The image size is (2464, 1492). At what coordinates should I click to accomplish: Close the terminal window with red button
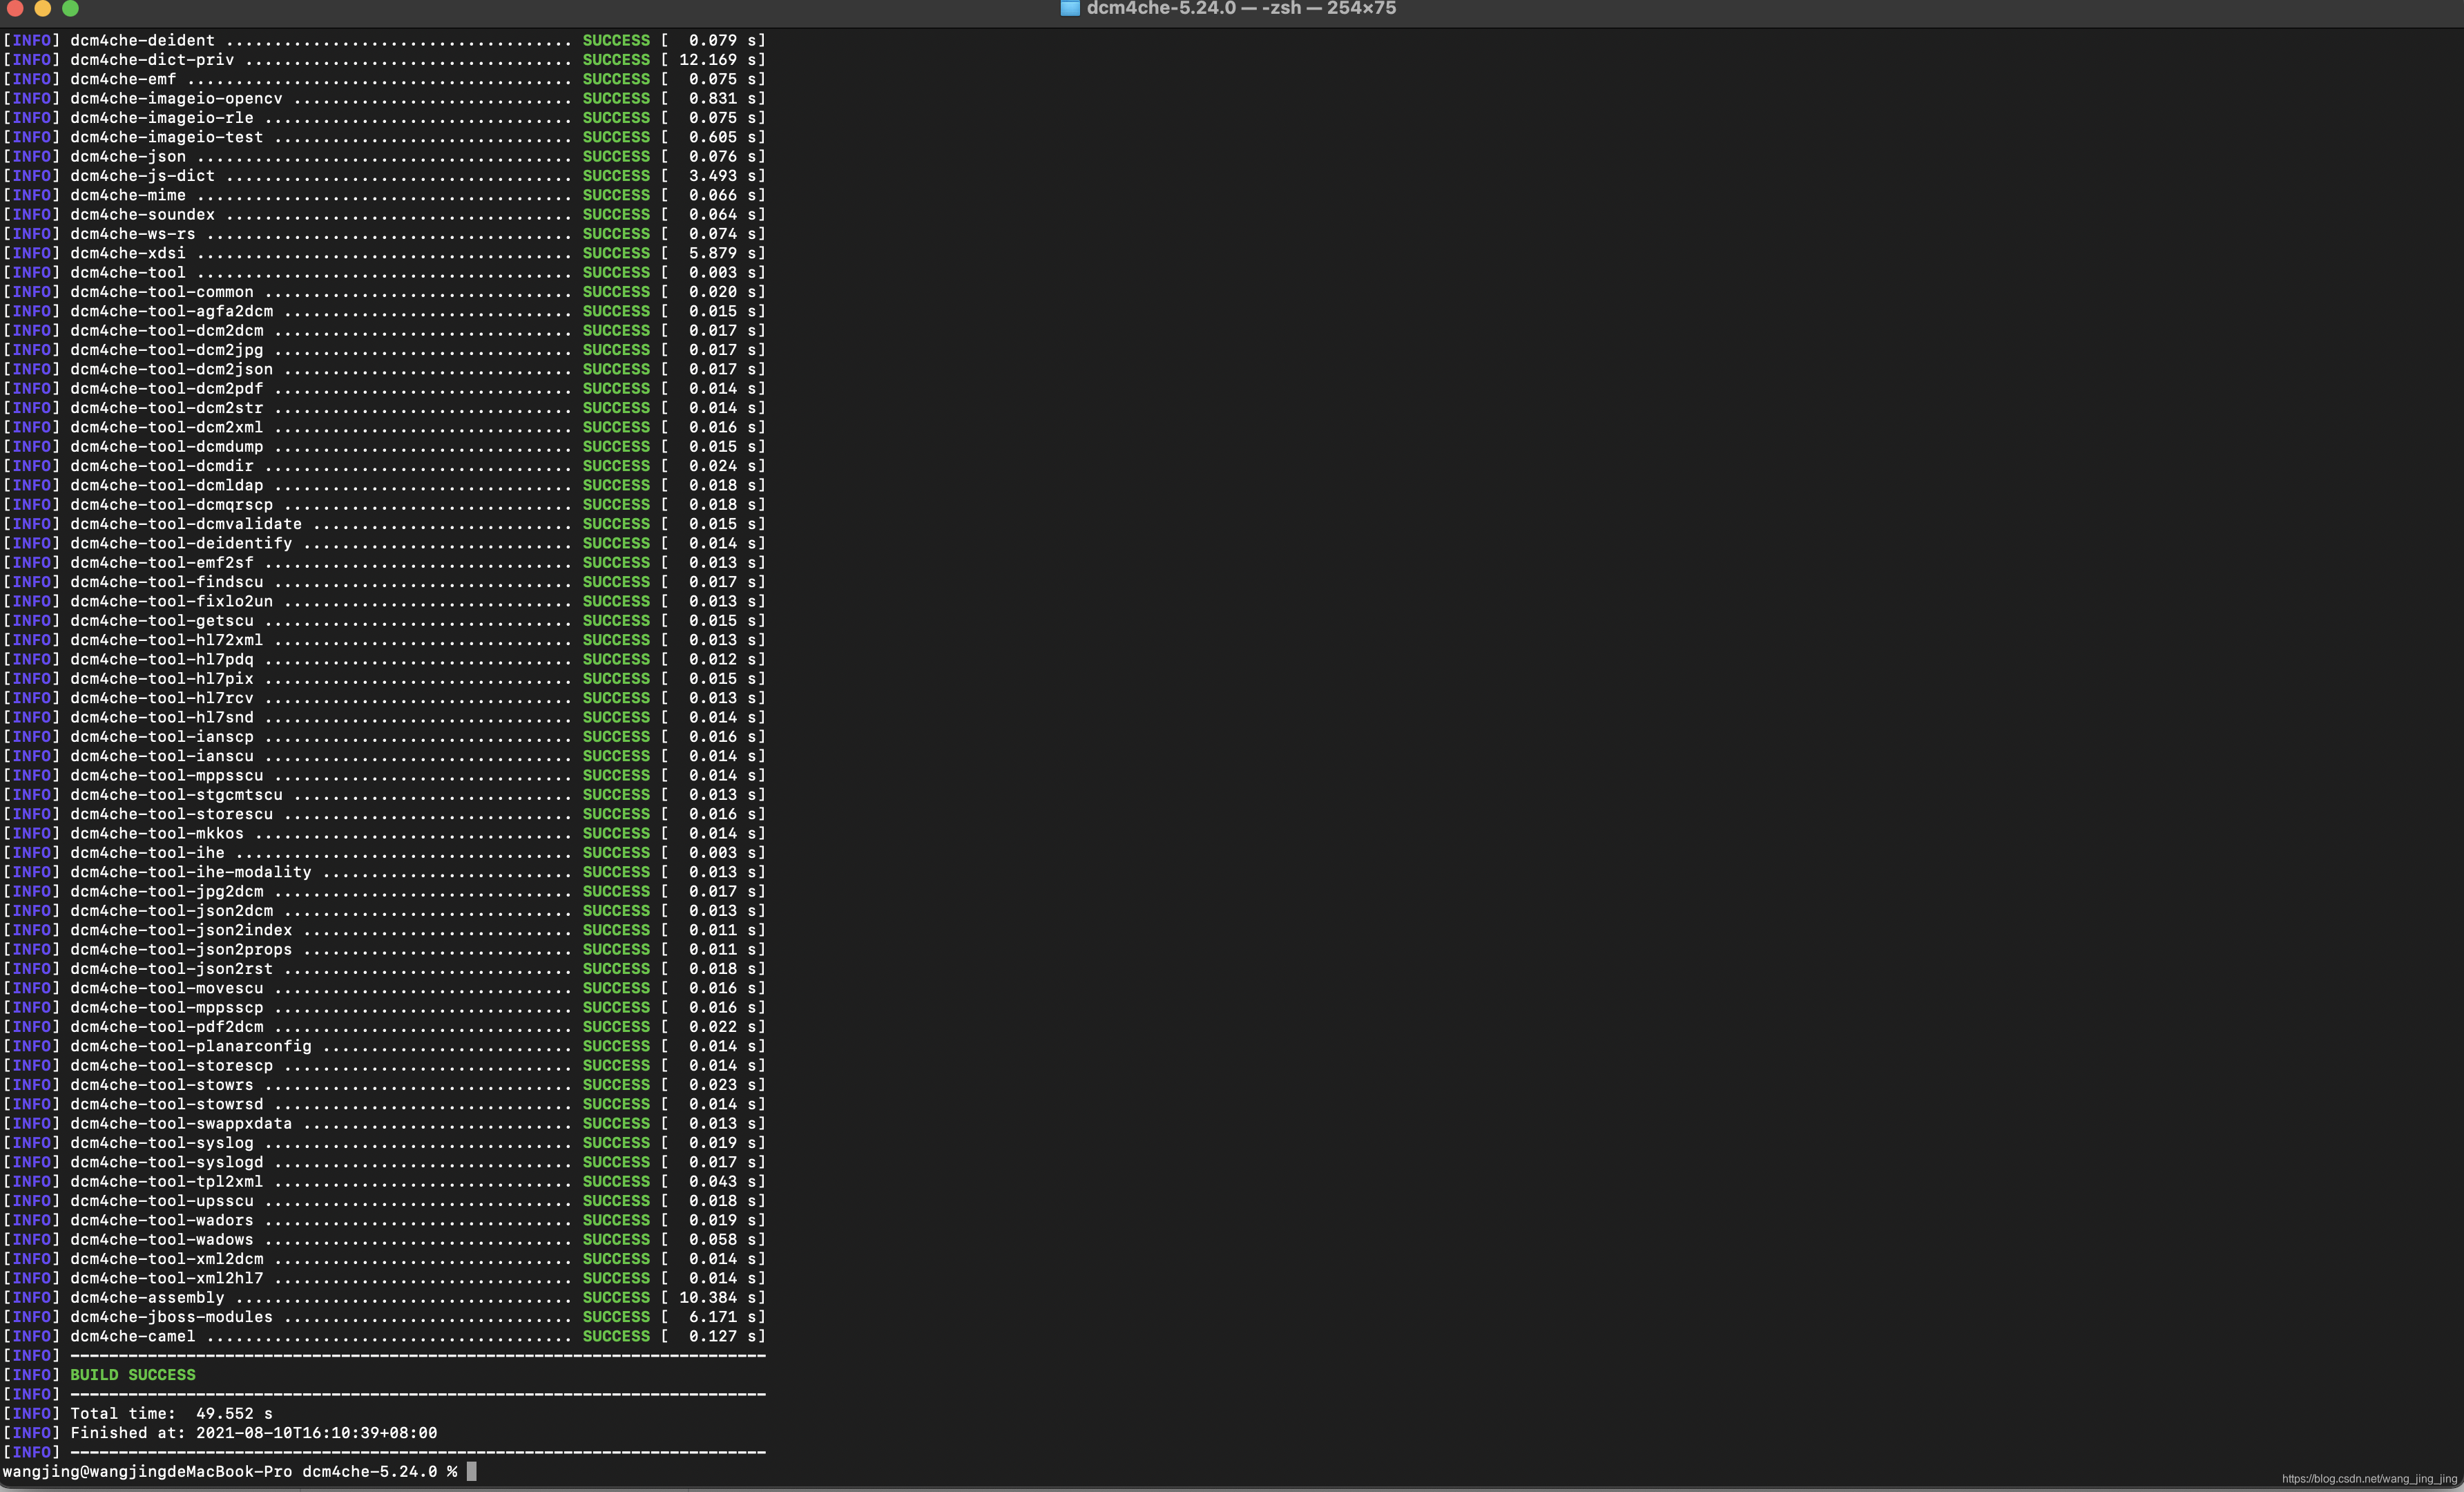[x=14, y=9]
